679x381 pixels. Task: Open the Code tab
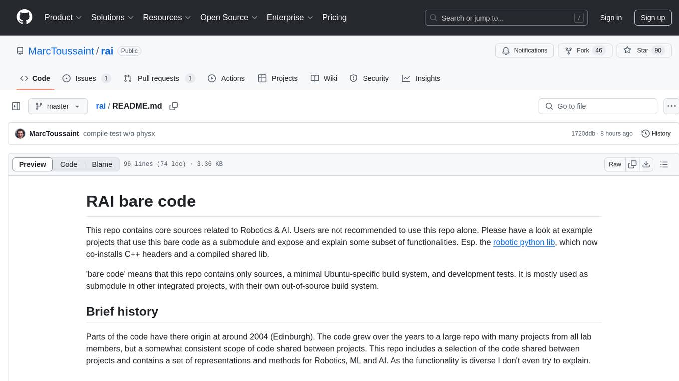pyautogui.click(x=35, y=78)
